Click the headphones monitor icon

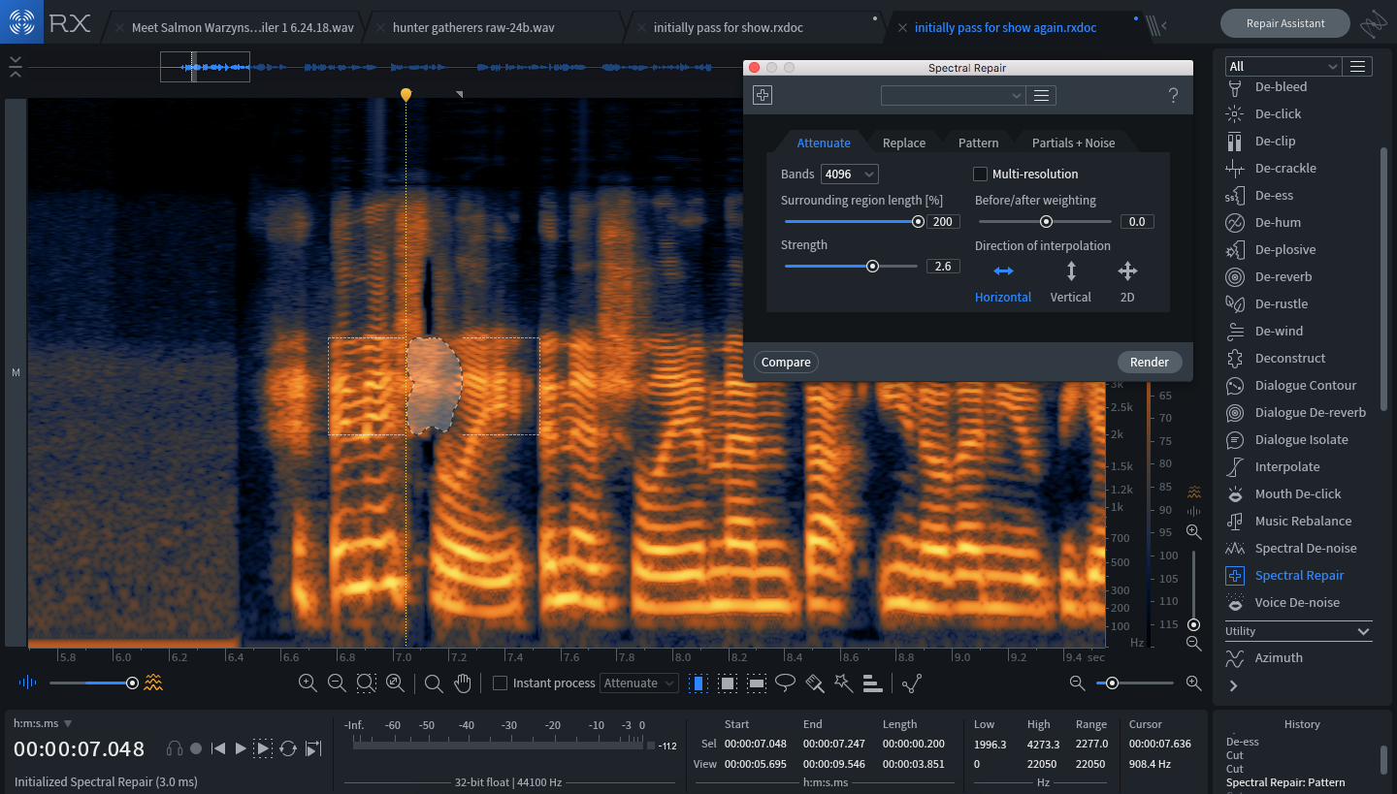tap(175, 748)
